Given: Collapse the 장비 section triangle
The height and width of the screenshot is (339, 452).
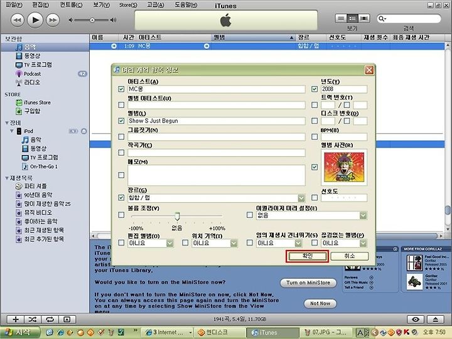Looking at the screenshot, I should (x=7, y=123).
